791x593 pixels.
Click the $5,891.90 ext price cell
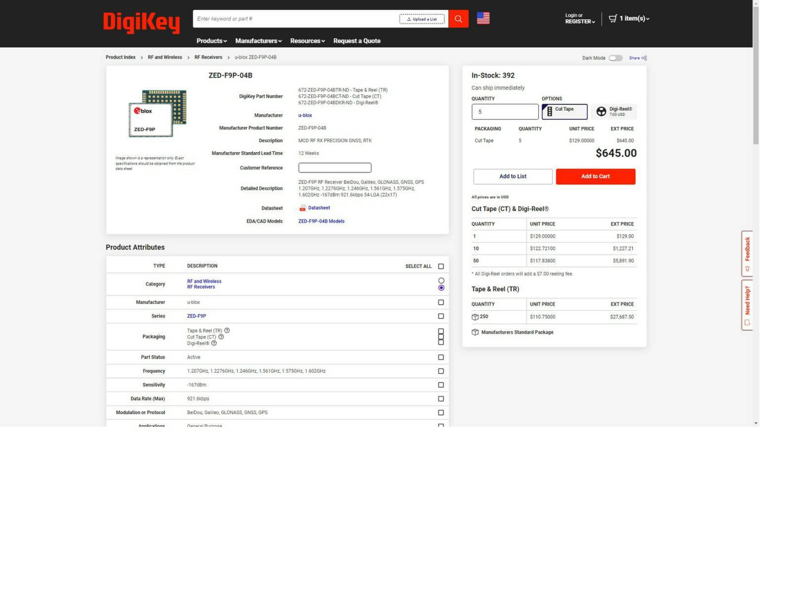point(623,261)
